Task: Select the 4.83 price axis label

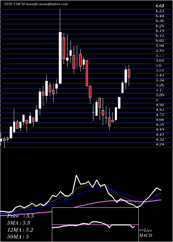Action: point(160,110)
